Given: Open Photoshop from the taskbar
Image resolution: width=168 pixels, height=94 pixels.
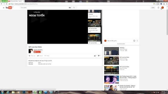Looking at the screenshot, I should coord(24,92).
